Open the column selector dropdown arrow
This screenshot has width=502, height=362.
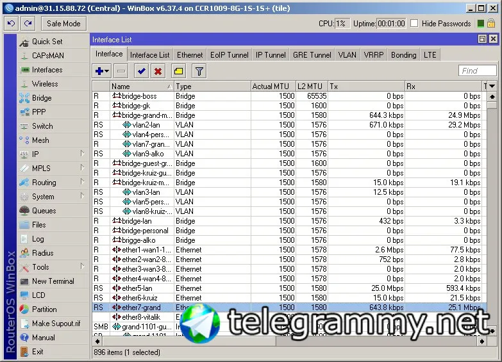coord(492,86)
